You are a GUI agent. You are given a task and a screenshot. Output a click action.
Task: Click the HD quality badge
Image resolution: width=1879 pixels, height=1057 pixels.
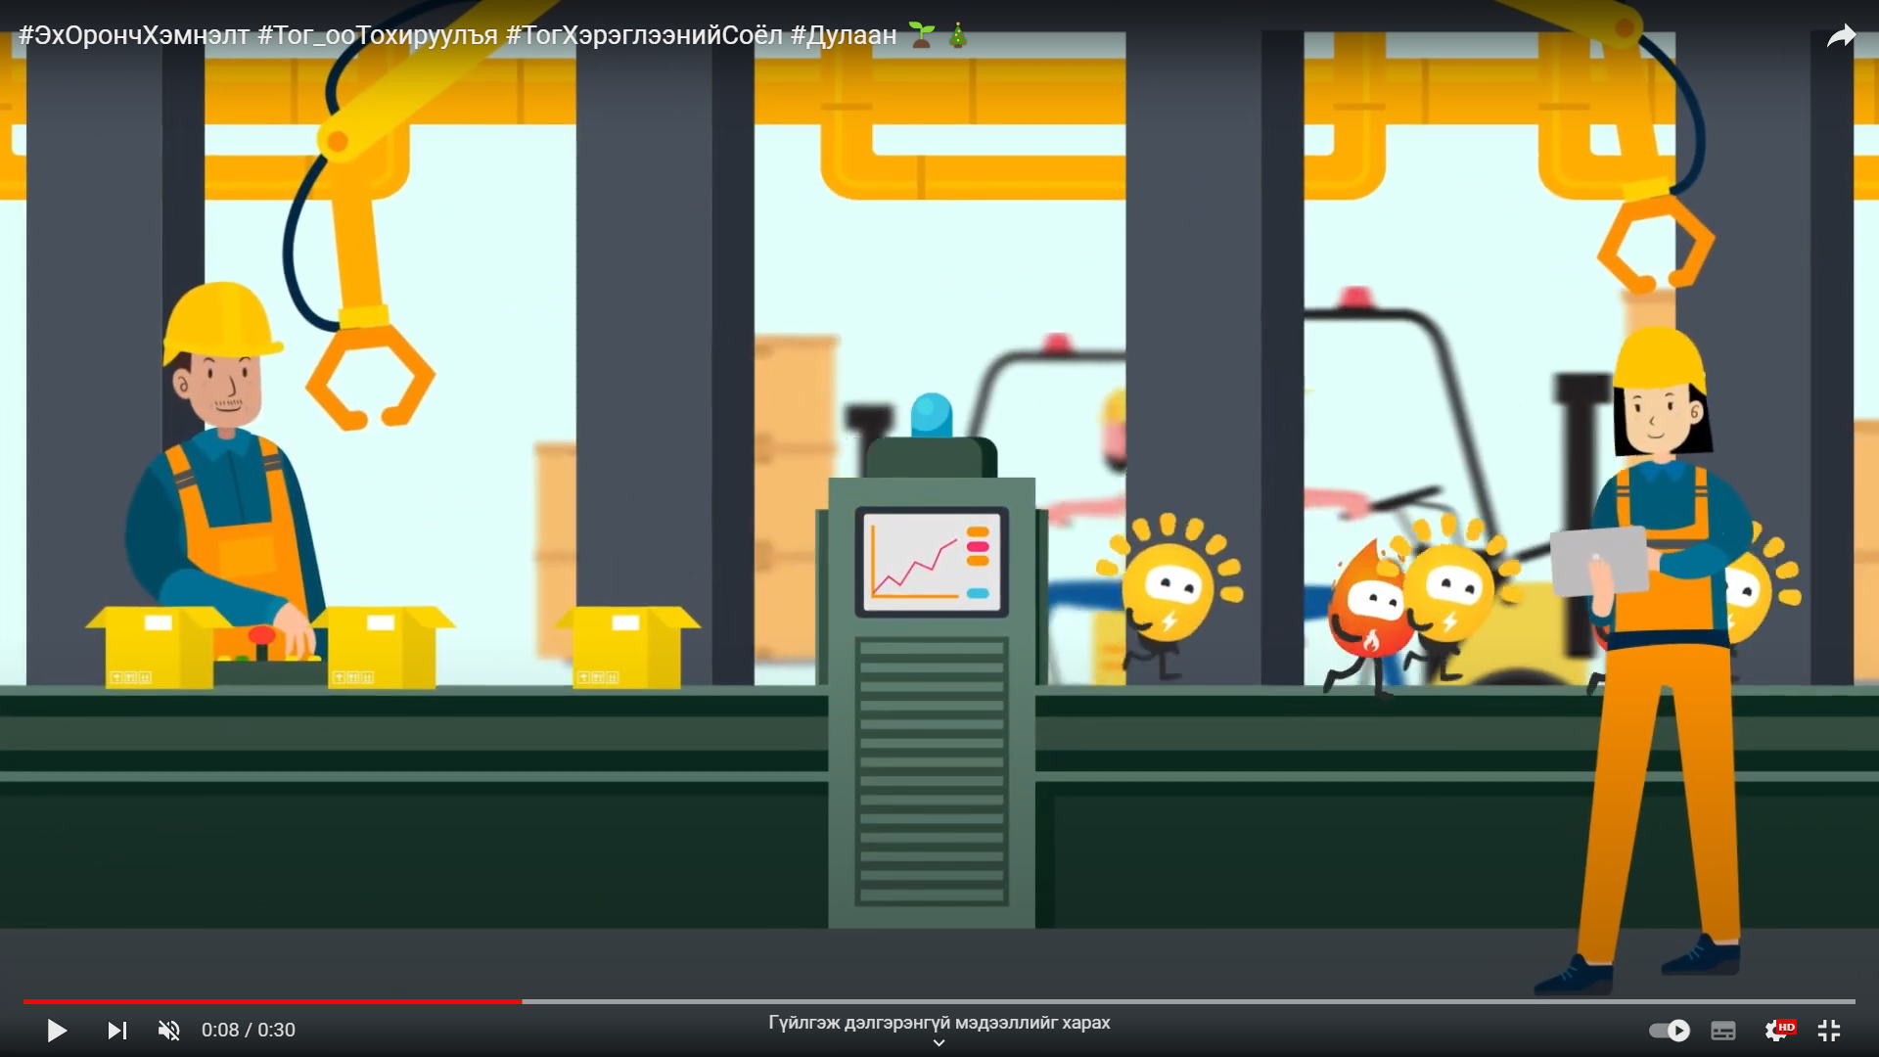click(x=1787, y=1026)
